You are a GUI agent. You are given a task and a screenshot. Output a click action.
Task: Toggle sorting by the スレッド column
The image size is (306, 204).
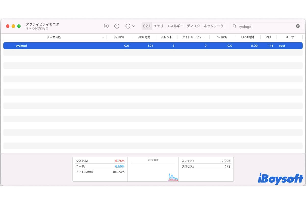coord(167,37)
